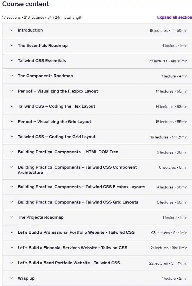The height and width of the screenshot is (286, 192).
Task: Expand the Introduction section chevron
Action: pos(12,30)
